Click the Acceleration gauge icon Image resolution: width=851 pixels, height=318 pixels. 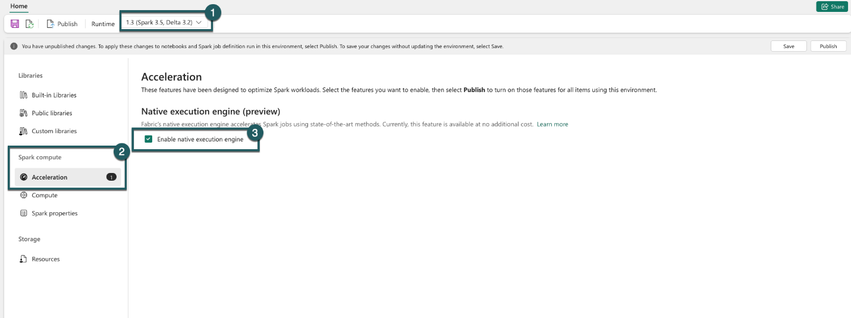(24, 177)
